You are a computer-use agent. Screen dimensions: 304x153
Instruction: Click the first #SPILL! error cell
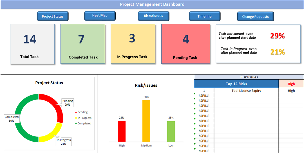coord(204,96)
